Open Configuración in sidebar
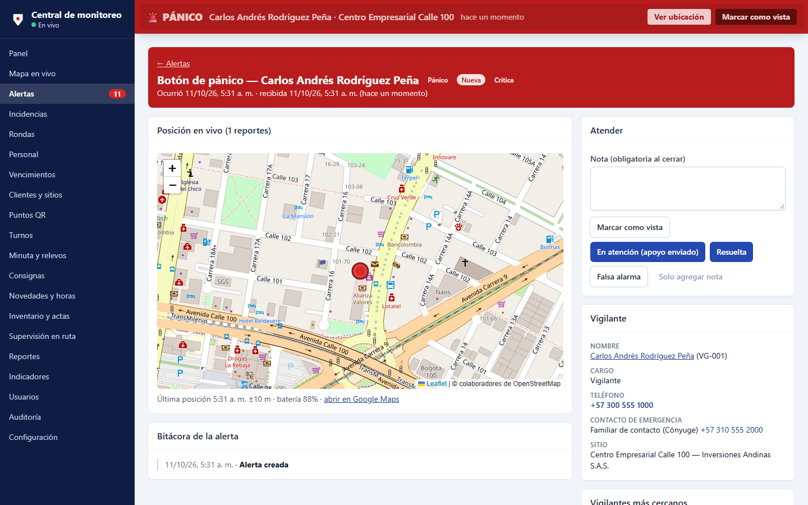 [x=67, y=437]
